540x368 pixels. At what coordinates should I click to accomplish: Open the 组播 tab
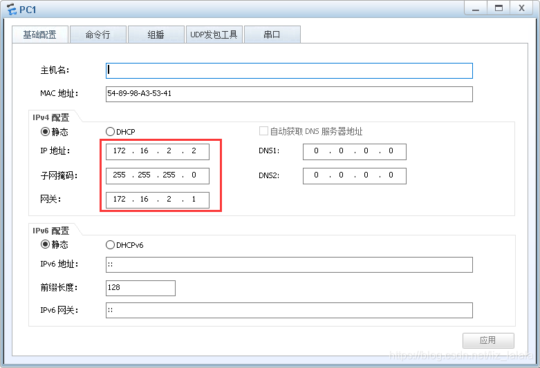[156, 35]
